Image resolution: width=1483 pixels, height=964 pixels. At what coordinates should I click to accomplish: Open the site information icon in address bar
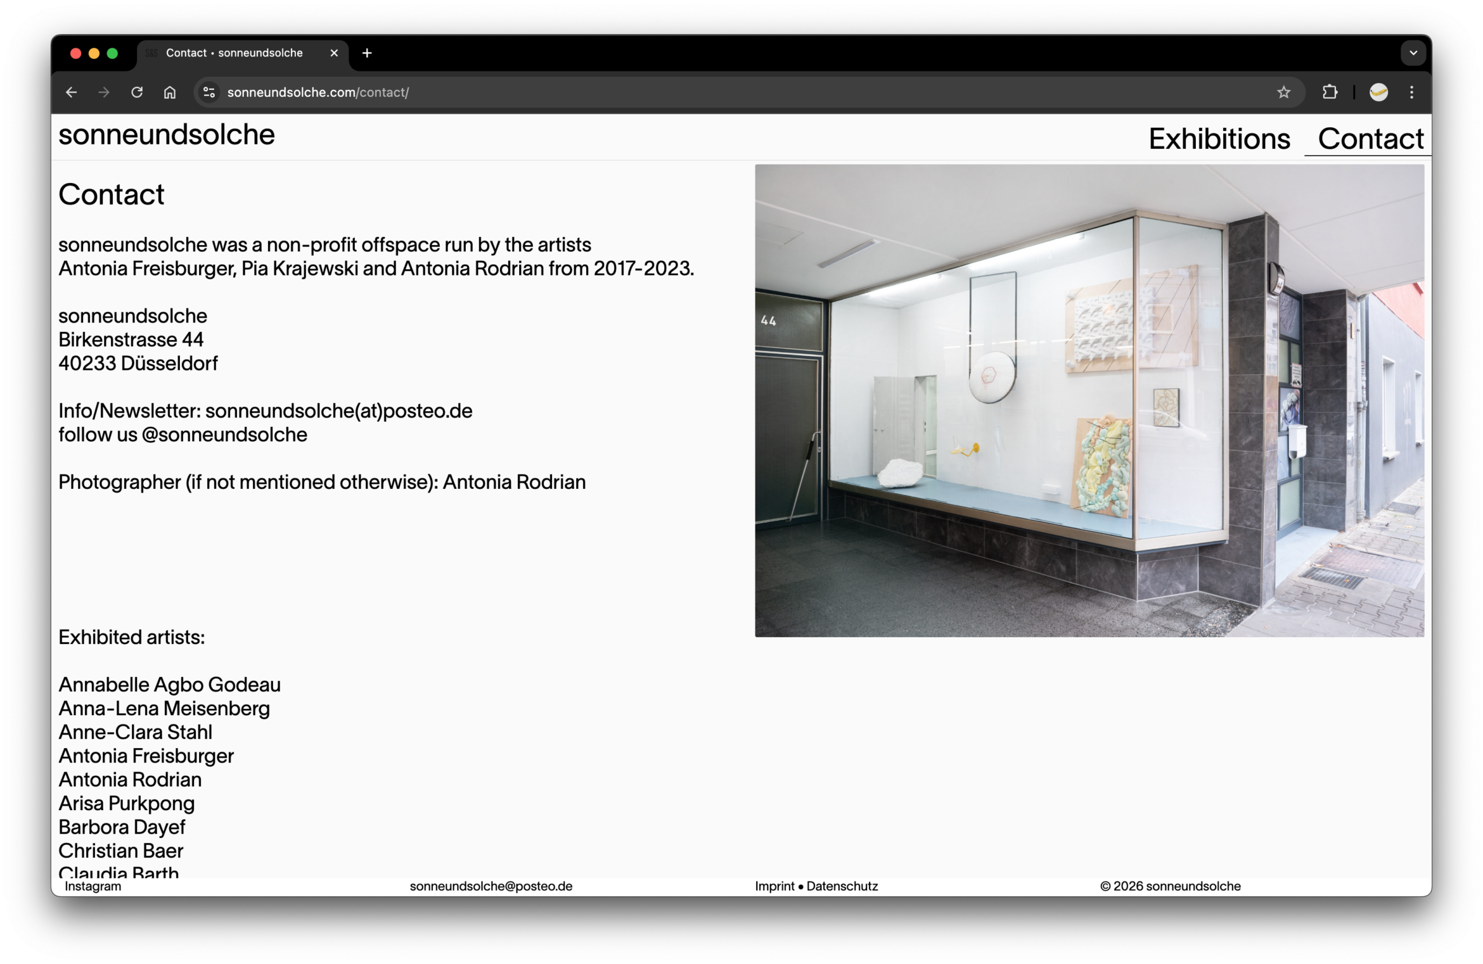coord(209,92)
